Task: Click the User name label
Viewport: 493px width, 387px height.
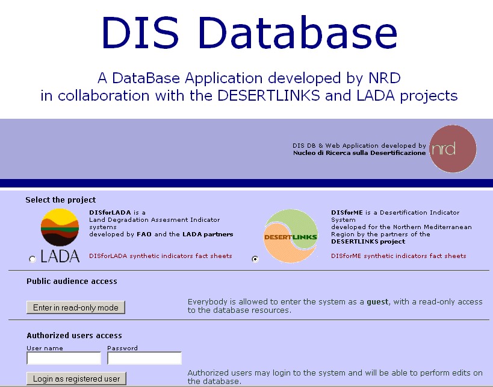Action: 45,348
